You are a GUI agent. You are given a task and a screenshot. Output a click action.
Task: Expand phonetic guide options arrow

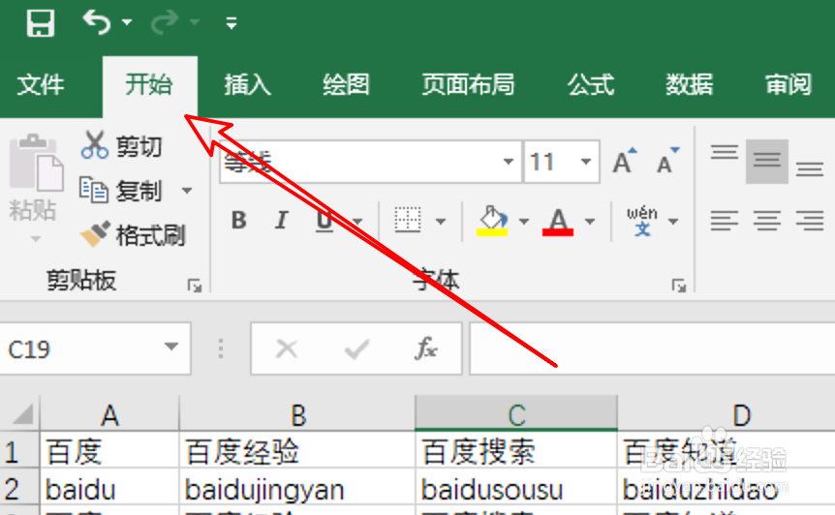673,222
